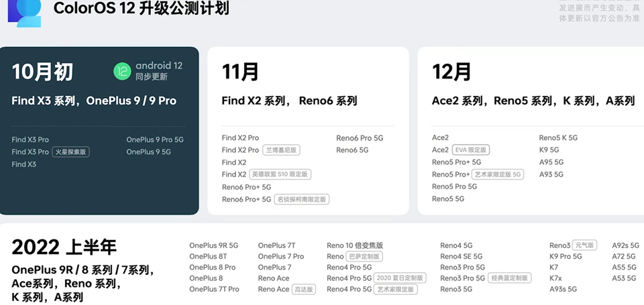Click "Find X3" in the October list

tap(24, 164)
